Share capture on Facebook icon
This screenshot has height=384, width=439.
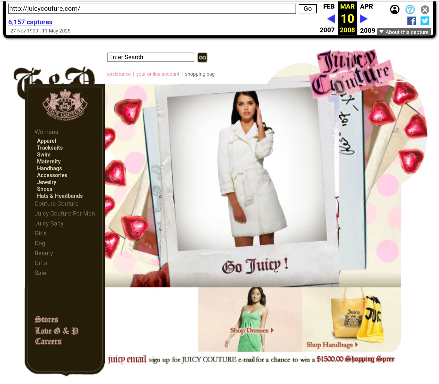point(412,21)
